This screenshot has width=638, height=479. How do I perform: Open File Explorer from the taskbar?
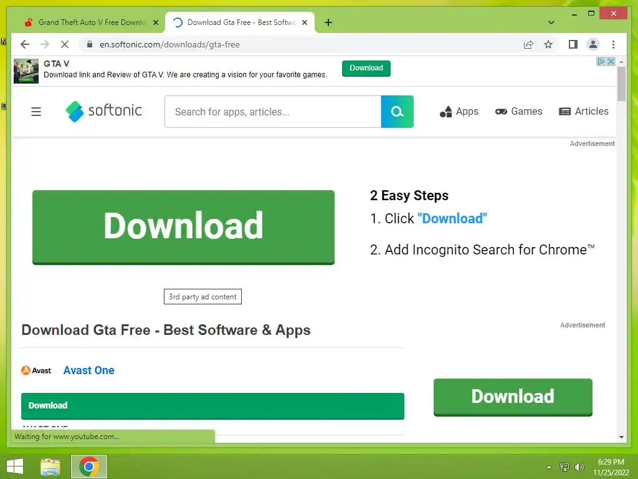tap(50, 467)
